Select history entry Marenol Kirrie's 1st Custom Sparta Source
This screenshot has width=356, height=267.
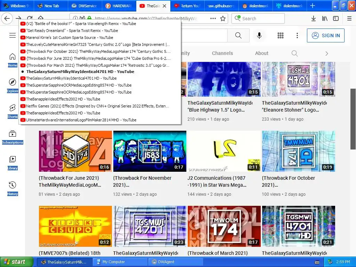coord(100,38)
